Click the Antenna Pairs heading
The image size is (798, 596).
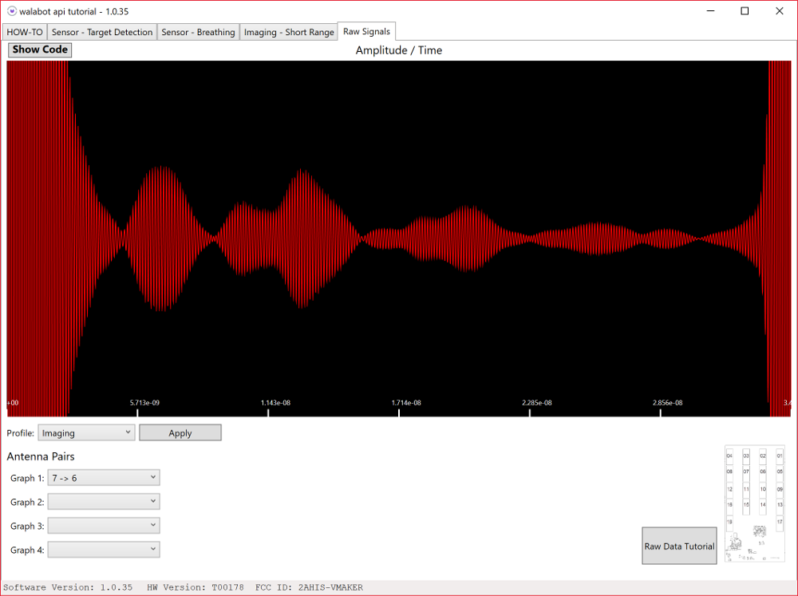41,456
